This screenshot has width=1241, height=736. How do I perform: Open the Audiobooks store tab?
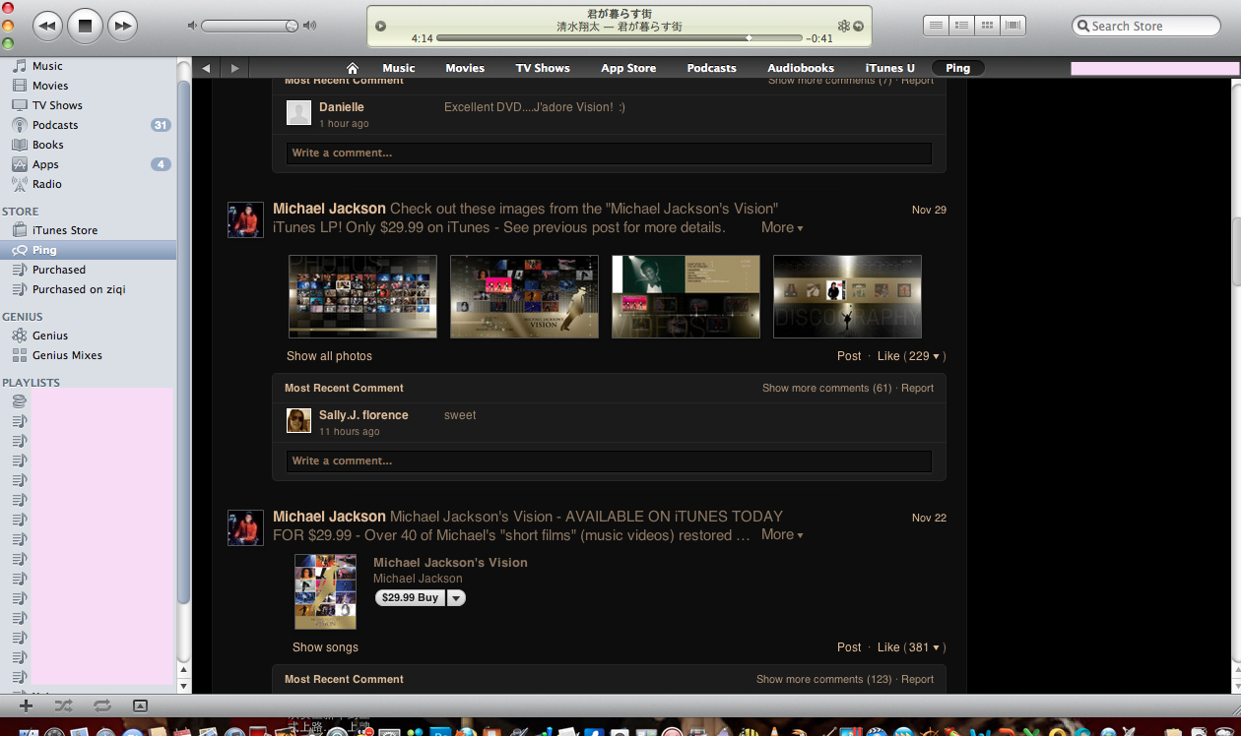(801, 68)
